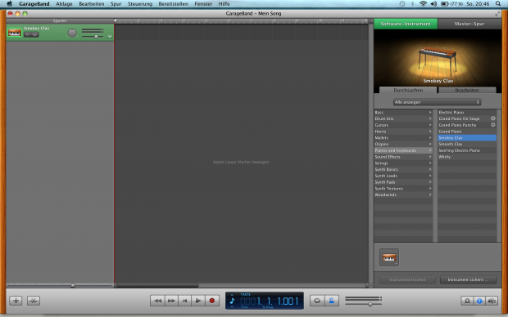This screenshot has width=508, height=317.
Task: Choose the Smooth Clav instrument
Action: [x=467, y=144]
